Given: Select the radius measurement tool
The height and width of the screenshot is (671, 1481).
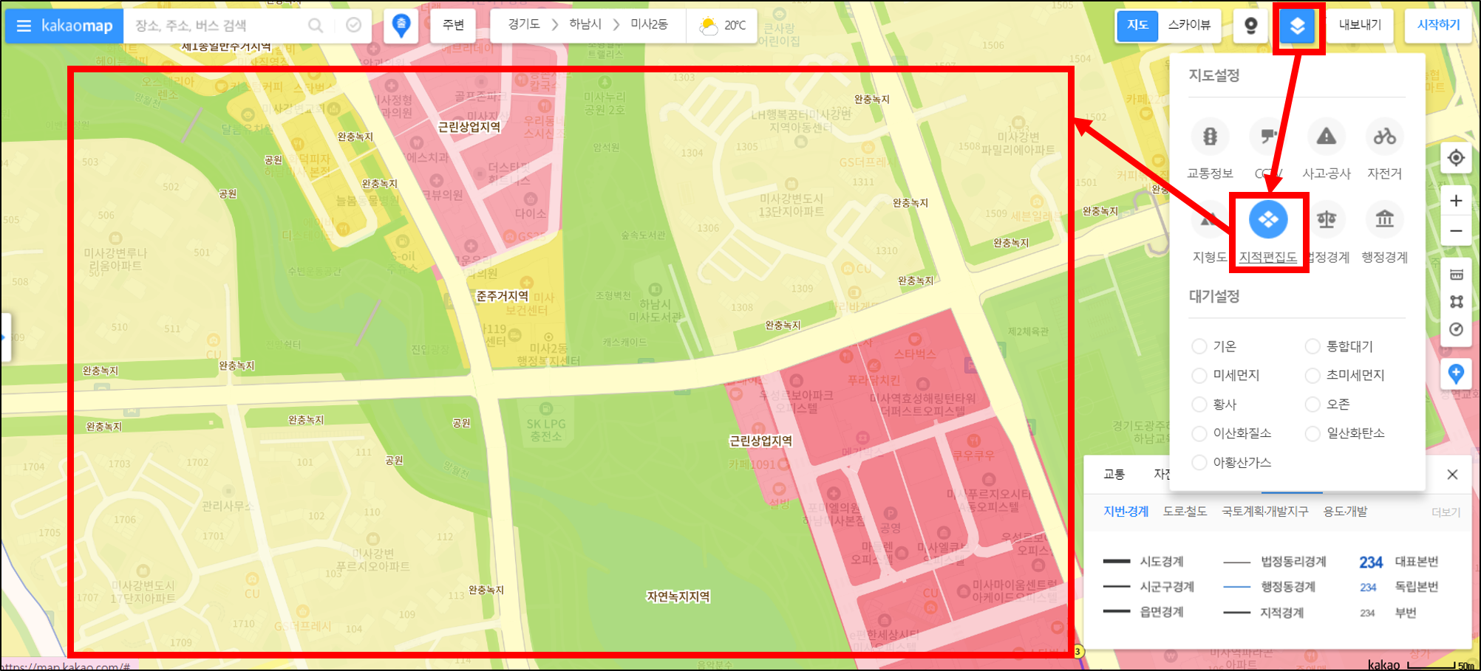Looking at the screenshot, I should coord(1456,329).
